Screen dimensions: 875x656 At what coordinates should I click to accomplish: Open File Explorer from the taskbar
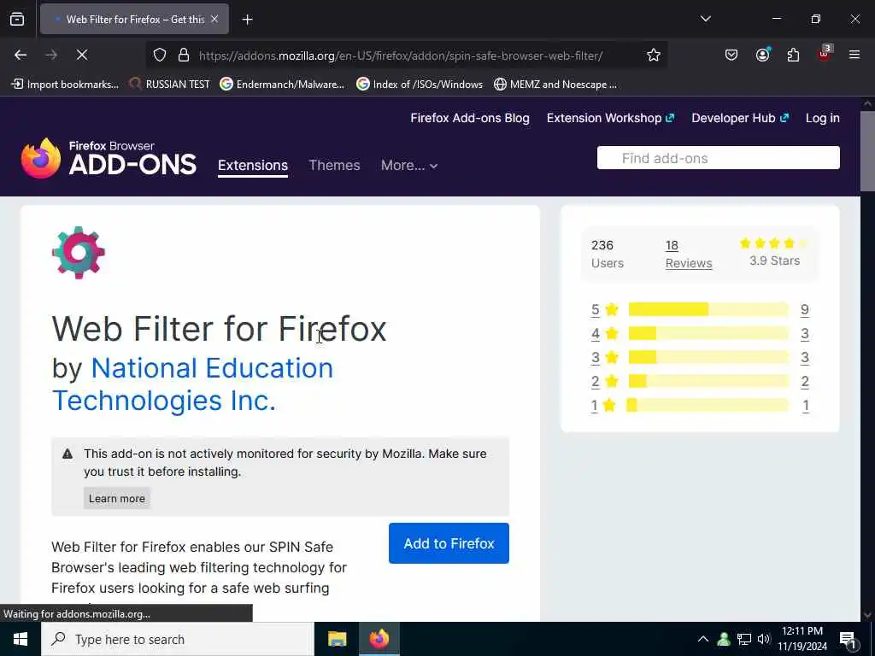tap(337, 639)
